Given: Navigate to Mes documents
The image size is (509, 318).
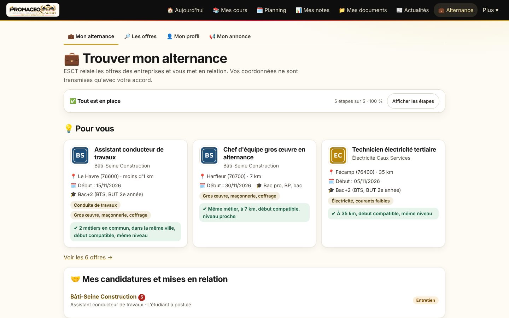Looking at the screenshot, I should (363, 10).
